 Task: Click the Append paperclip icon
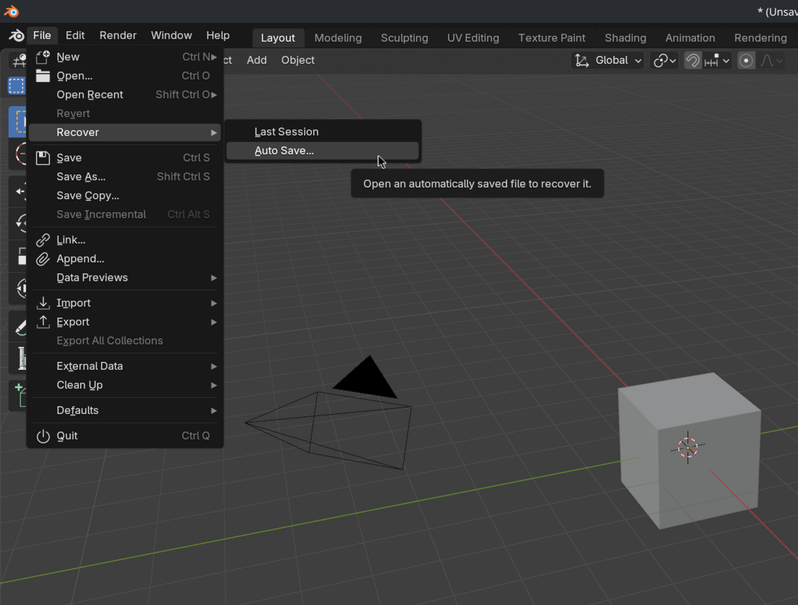[43, 259]
